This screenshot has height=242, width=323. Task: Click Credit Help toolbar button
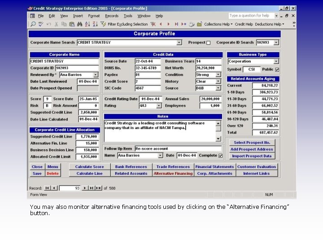pyautogui.click(x=244, y=24)
